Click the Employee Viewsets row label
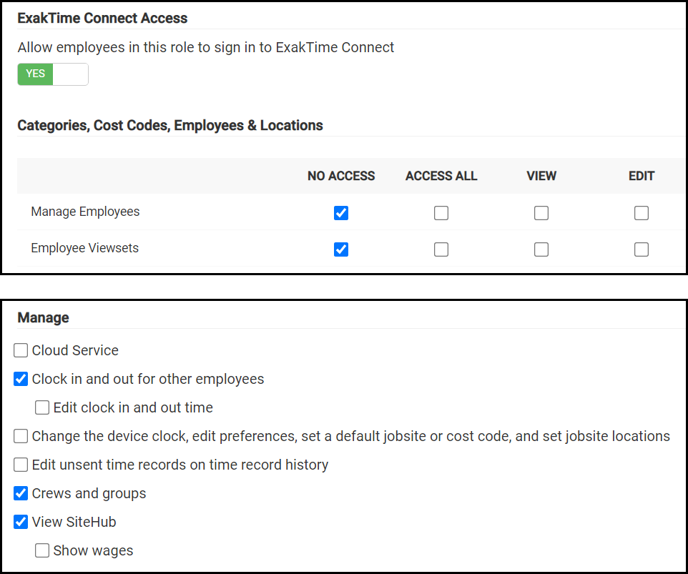The height and width of the screenshot is (574, 688). point(84,248)
